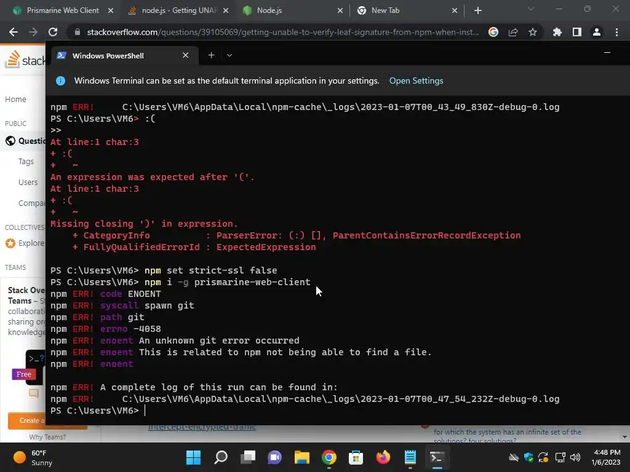Bookmark this page with star icon
The image size is (630, 472).
(533, 32)
